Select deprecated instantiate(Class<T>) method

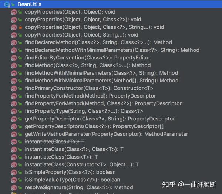55,142
